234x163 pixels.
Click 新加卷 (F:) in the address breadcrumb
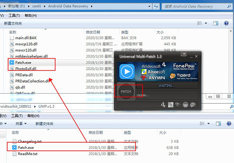pyautogui.click(x=16, y=6)
